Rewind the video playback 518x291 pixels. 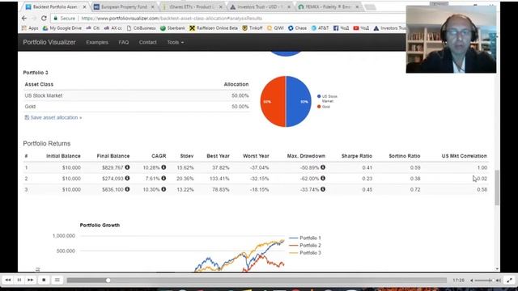coord(8,280)
